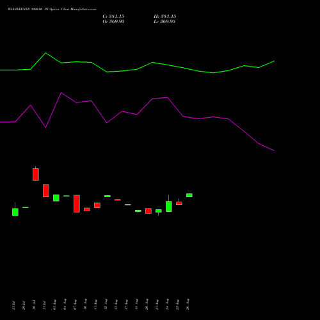The width and height of the screenshot is (320, 320).
Task: Select the last green candle for 26 Aug
Action: pos(189,195)
